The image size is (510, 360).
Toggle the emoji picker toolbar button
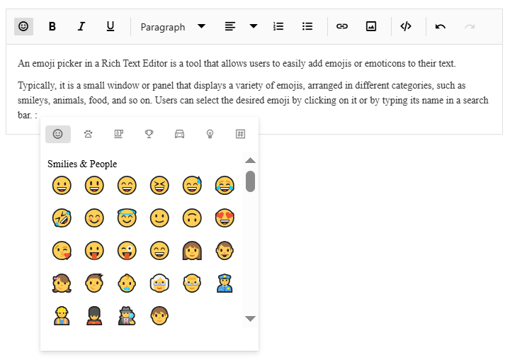click(x=23, y=26)
